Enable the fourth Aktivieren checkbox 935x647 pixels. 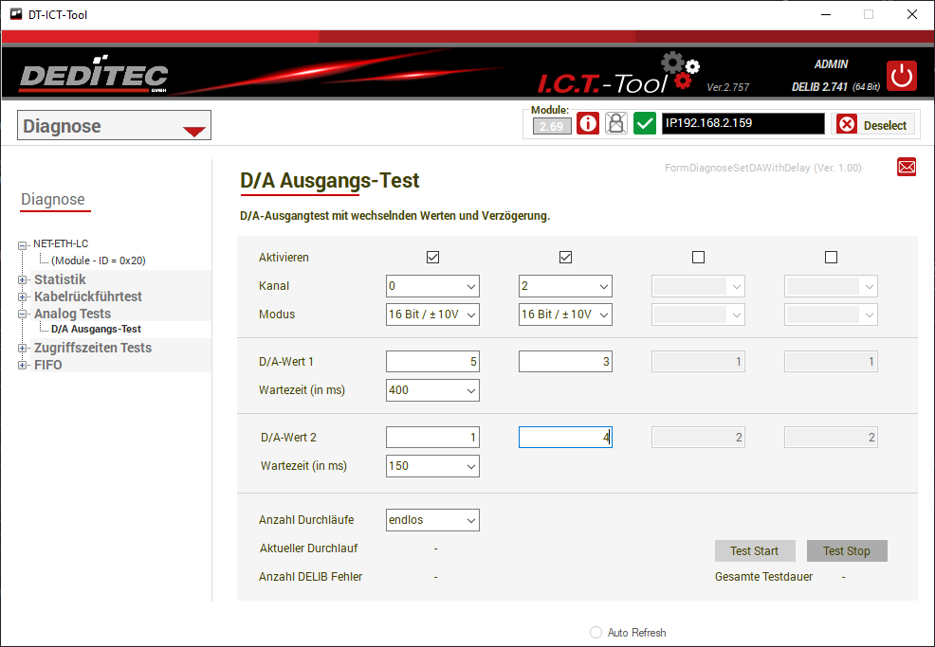[832, 257]
